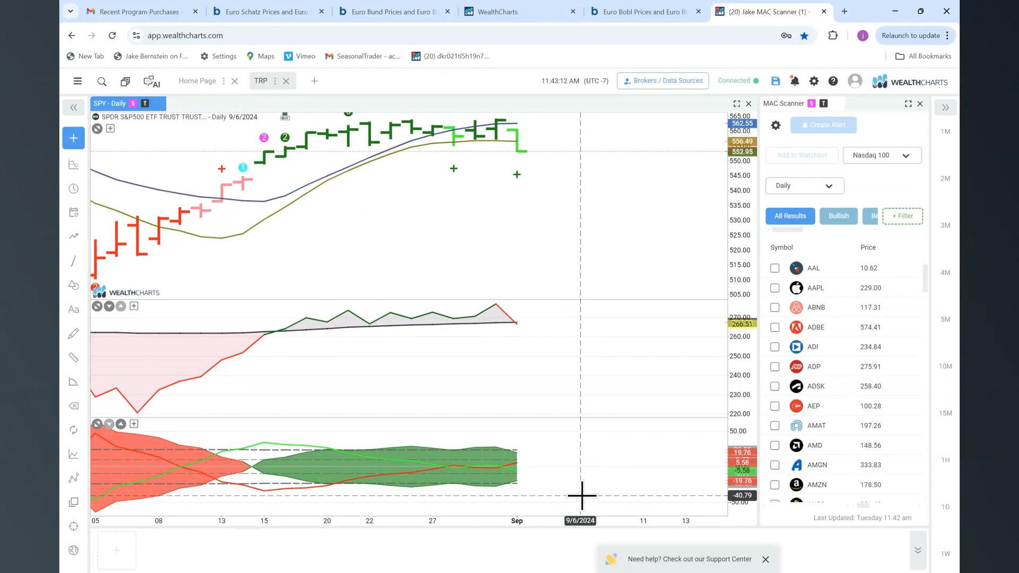Save the workspace with floppy icon
Viewport: 1019px width, 573px height.
pyautogui.click(x=775, y=81)
